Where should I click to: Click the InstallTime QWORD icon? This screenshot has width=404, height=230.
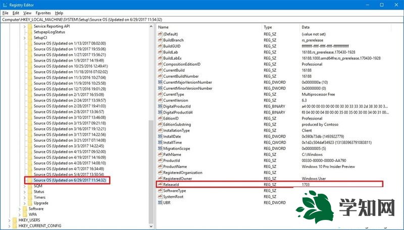pos(160,142)
